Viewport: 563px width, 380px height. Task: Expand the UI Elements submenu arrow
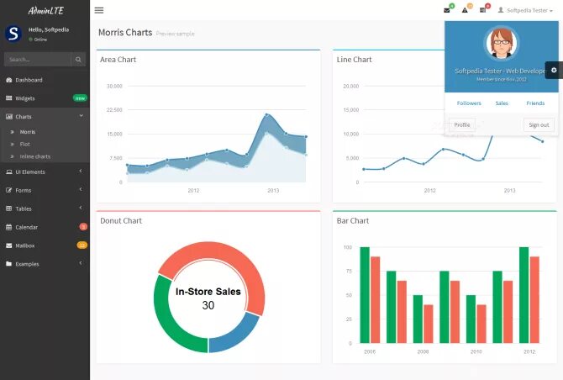point(81,171)
